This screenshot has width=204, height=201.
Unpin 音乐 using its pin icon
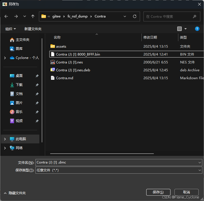[37, 112]
